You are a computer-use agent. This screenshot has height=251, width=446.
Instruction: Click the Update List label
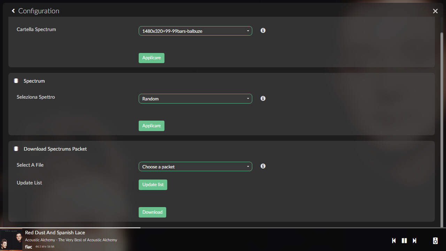click(x=29, y=183)
